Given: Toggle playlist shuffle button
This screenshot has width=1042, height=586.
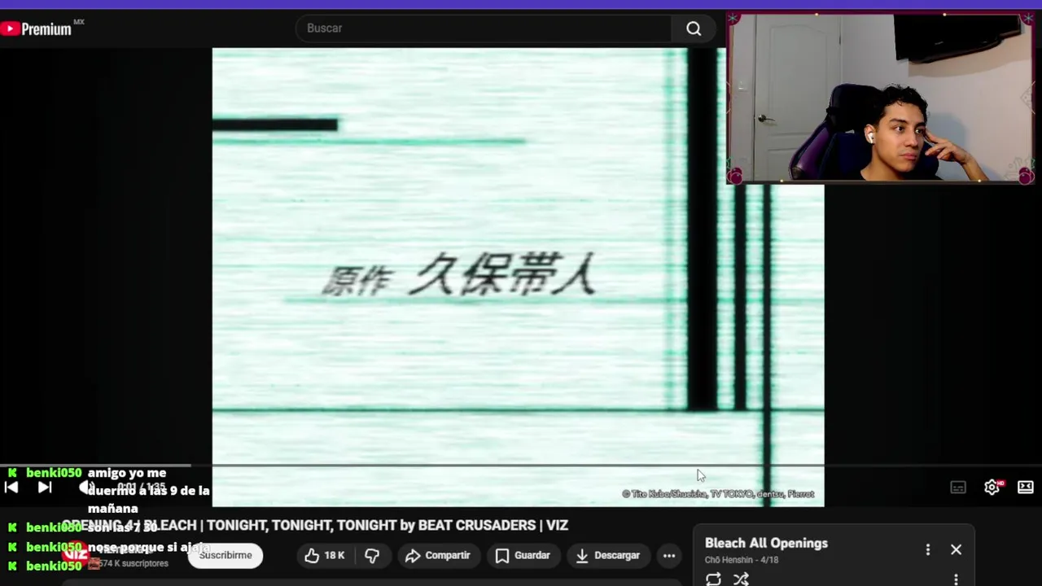Looking at the screenshot, I should (x=741, y=579).
